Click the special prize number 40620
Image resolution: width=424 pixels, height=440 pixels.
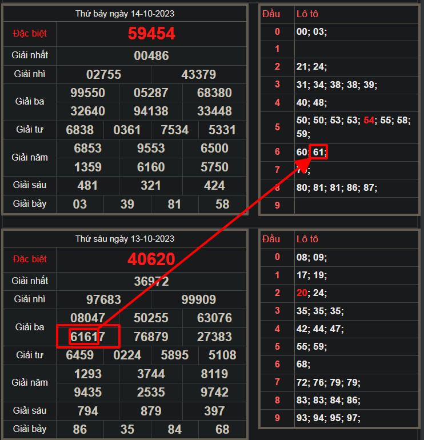click(151, 259)
